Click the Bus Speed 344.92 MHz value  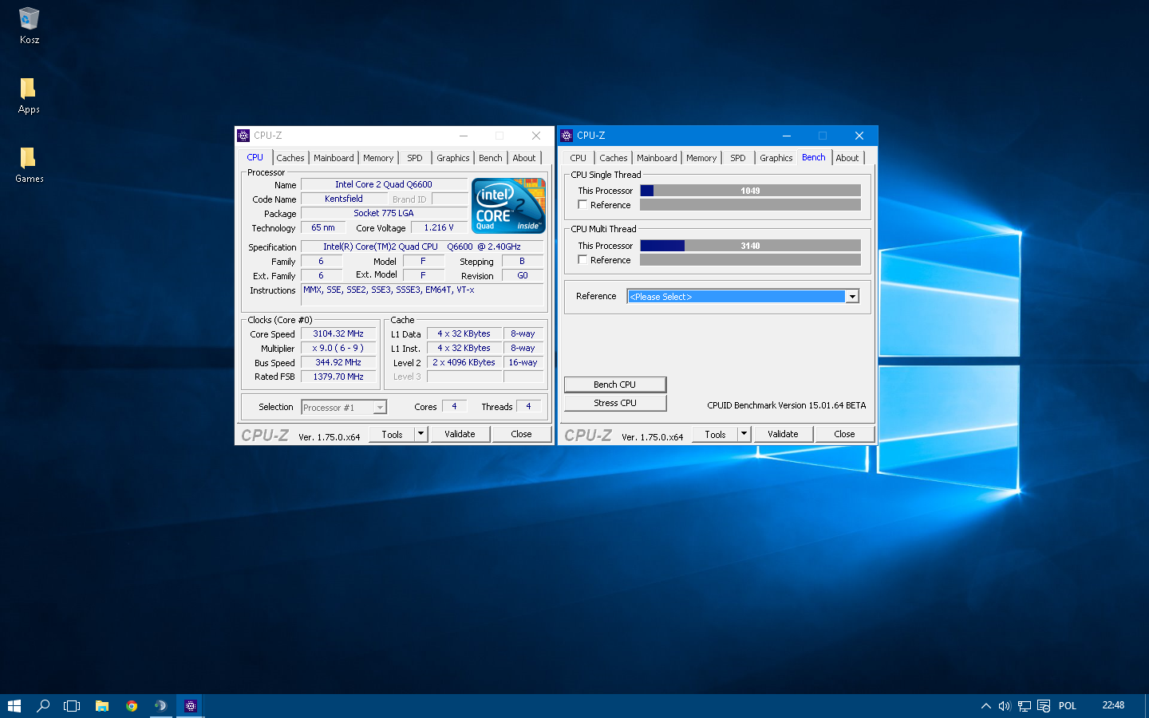pos(338,363)
